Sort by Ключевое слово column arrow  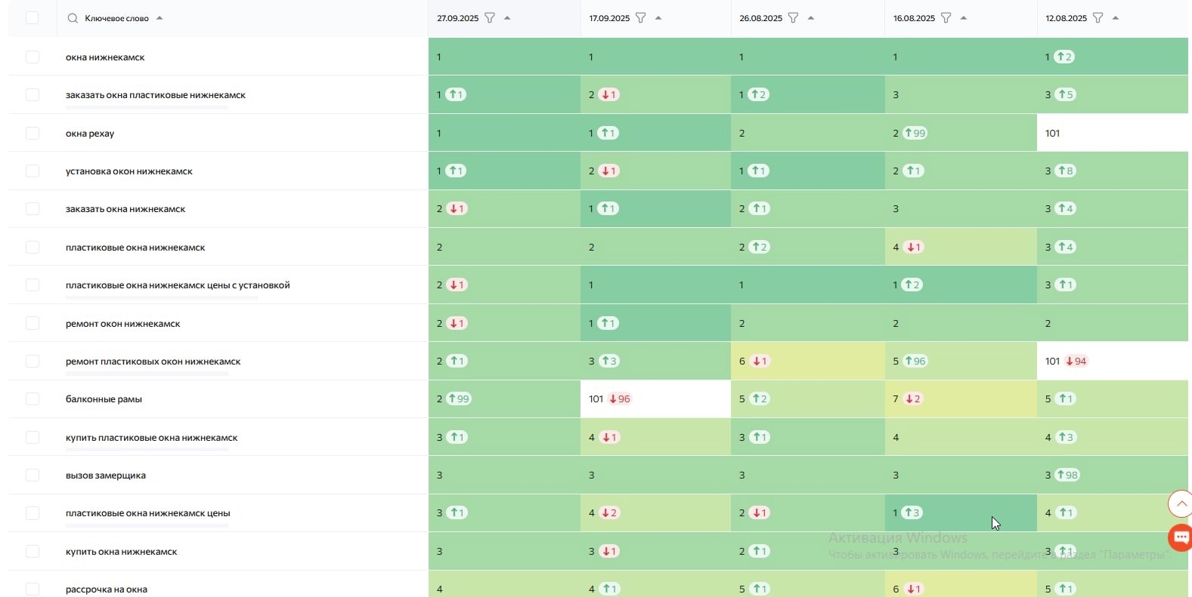159,18
